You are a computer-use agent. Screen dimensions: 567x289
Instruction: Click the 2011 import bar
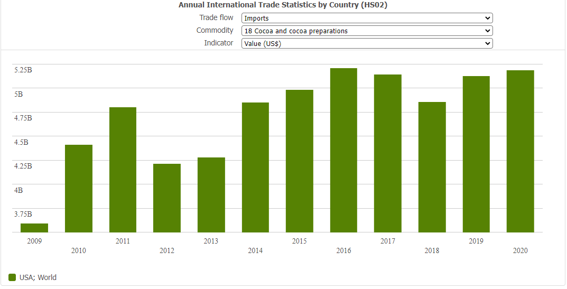(x=123, y=170)
